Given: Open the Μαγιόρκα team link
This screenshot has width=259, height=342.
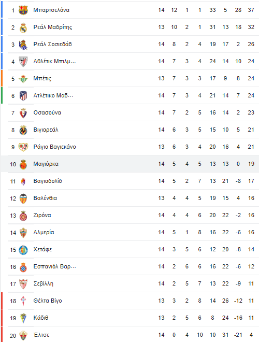Looking at the screenshot, I should pos(46,164).
